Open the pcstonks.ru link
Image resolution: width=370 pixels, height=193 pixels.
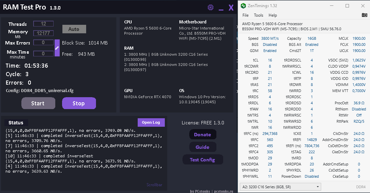[x=224, y=191]
